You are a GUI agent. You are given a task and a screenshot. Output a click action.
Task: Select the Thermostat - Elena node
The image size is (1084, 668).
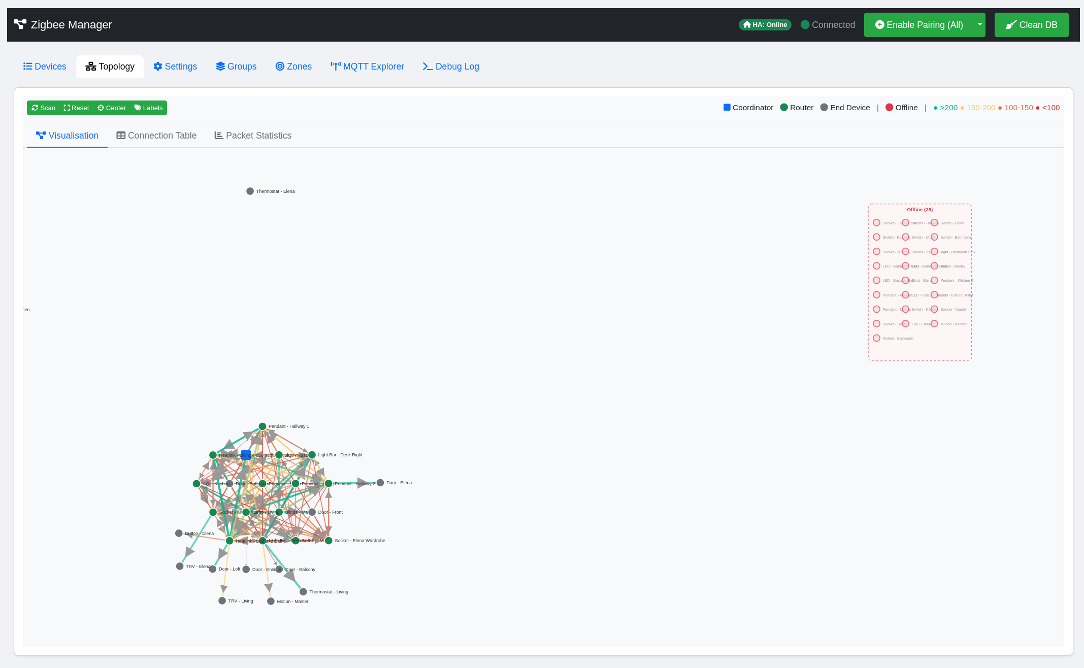click(250, 191)
